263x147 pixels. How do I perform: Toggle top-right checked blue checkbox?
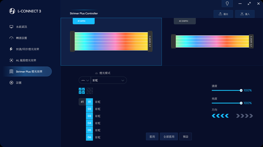(x=83, y=89)
